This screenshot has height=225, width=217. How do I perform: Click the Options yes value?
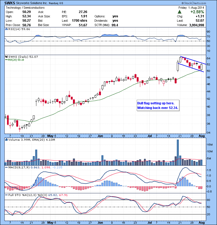tap(115, 16)
